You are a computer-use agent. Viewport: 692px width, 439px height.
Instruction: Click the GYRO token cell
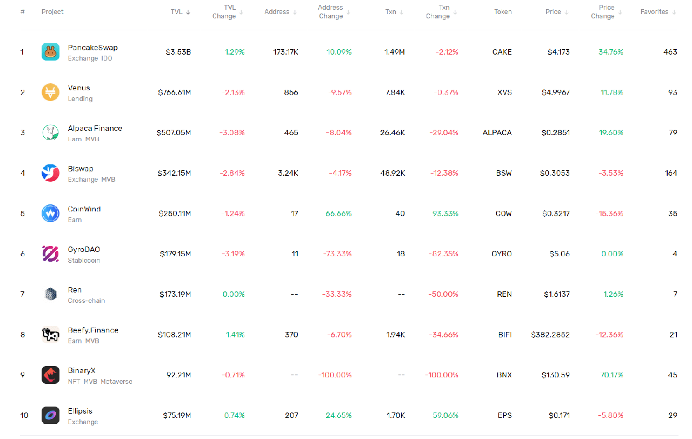point(502,254)
